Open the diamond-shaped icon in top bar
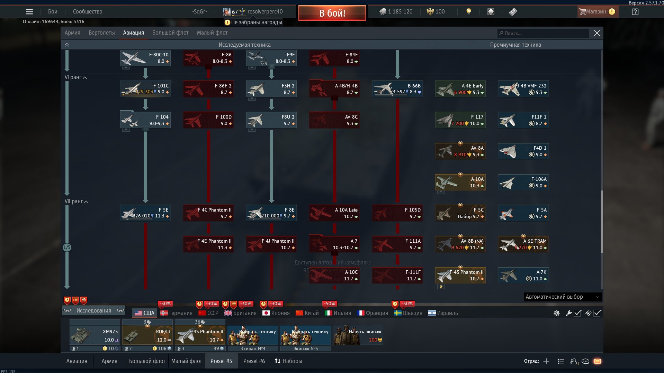The image size is (664, 373). click(491, 12)
